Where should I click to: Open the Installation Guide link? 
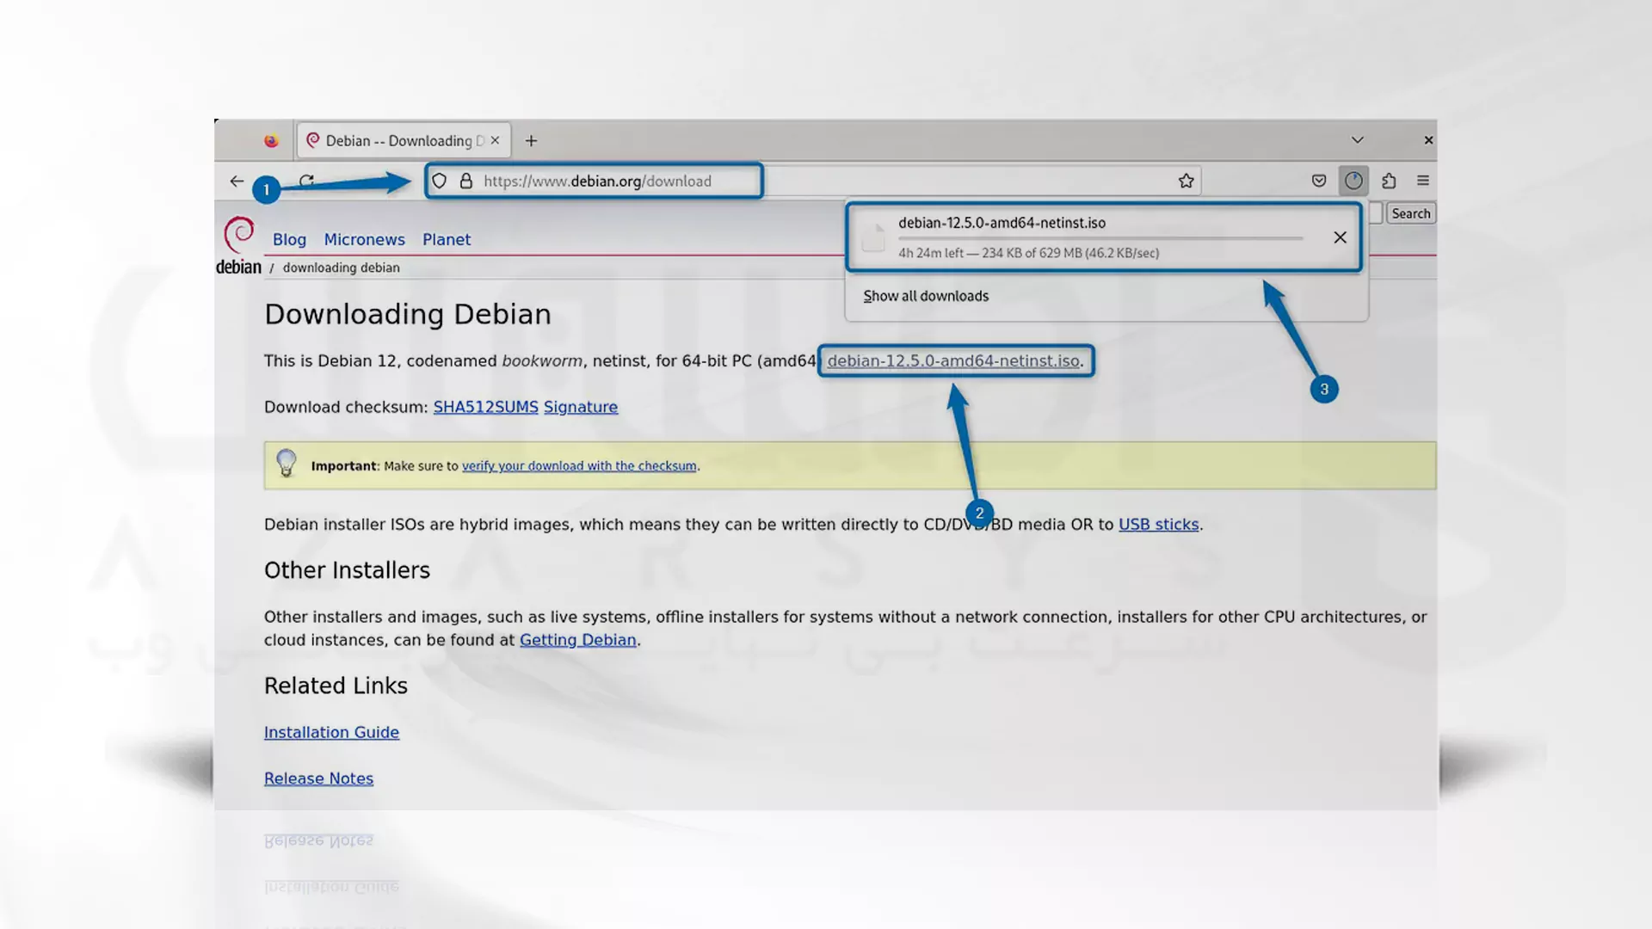[x=331, y=732]
